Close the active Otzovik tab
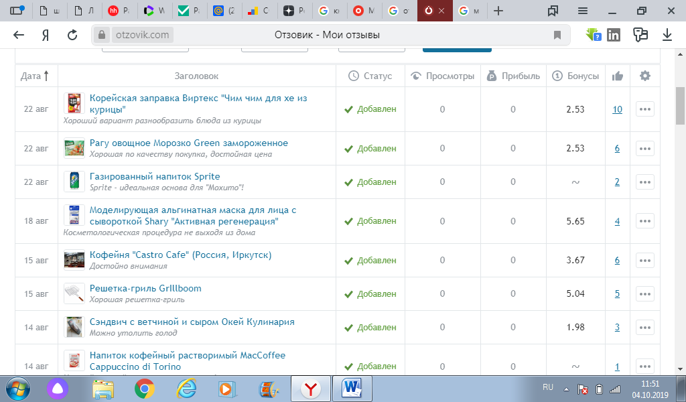 point(441,11)
